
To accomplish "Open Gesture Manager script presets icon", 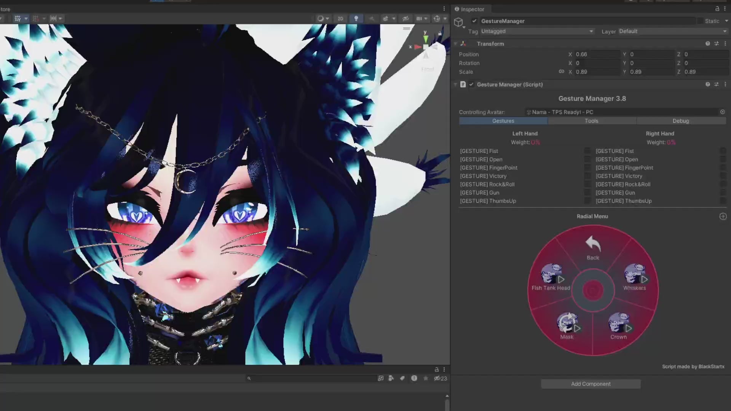I will 716,84.
